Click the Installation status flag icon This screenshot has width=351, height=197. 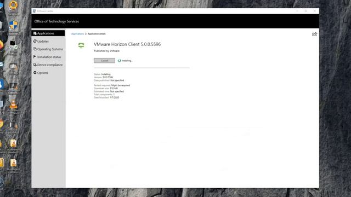35,57
